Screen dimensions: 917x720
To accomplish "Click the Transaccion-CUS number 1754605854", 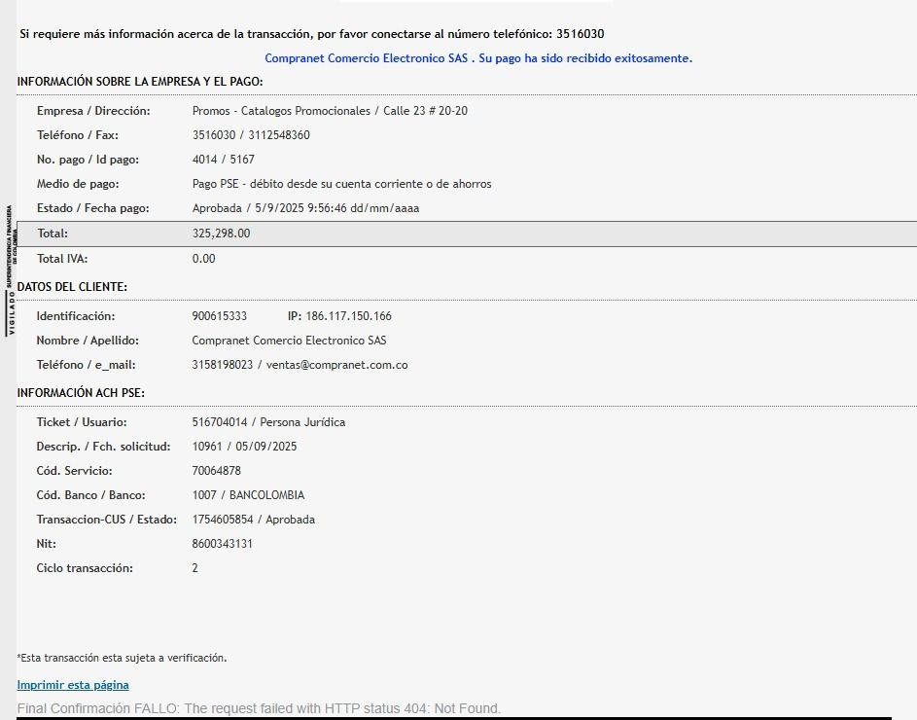I will [x=223, y=520].
